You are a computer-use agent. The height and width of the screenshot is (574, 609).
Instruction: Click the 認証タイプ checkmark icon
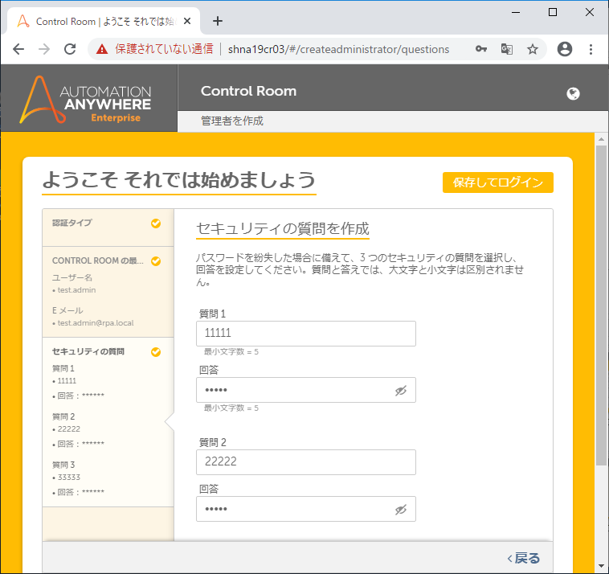156,223
